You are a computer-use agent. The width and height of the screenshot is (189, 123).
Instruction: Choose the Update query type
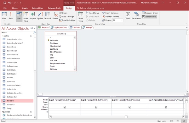tap(40, 16)
